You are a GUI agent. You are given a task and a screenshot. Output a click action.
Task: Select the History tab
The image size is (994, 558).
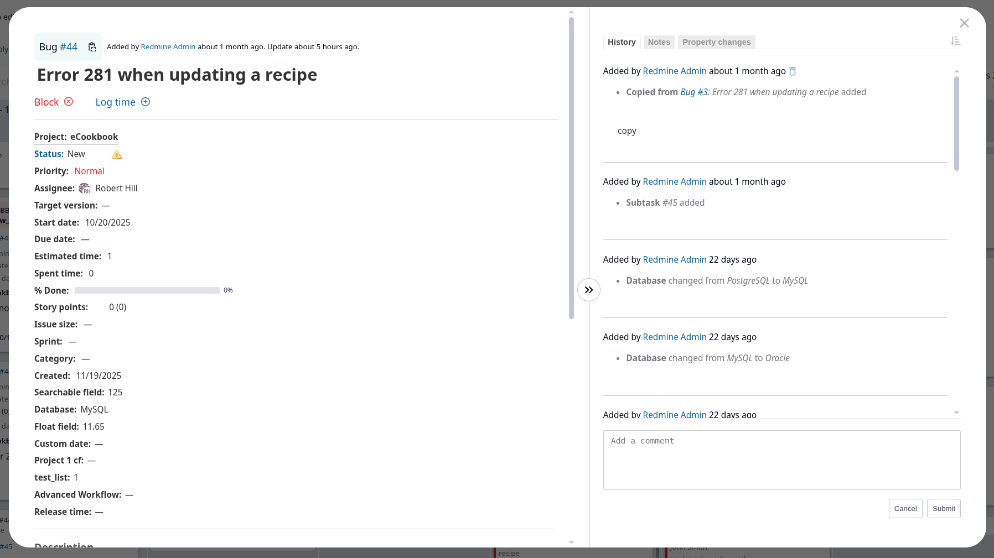(x=622, y=42)
